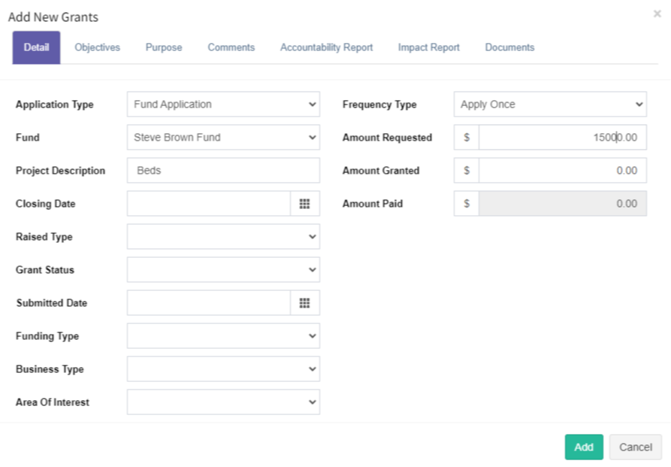
Task: Click the Amount Granted dollar sign prefix
Action: tap(467, 171)
